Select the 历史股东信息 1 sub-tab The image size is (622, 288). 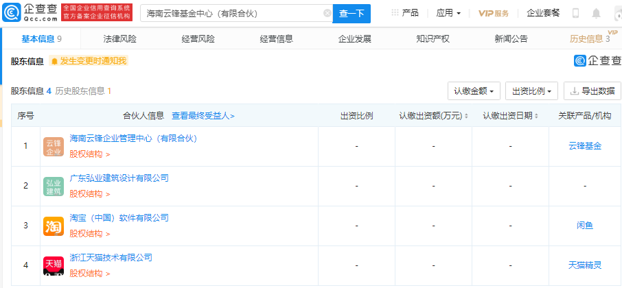[83, 91]
